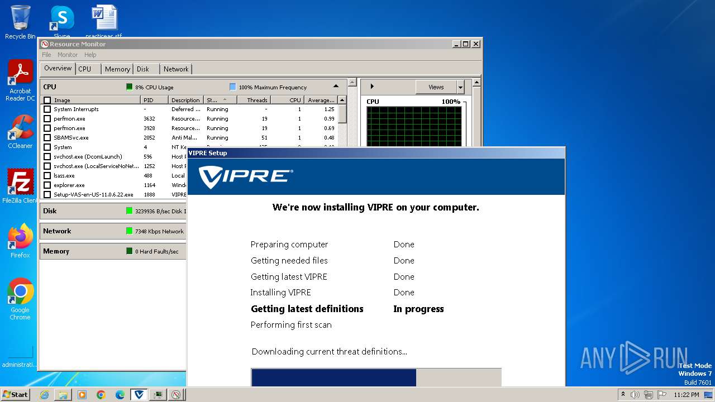Launch Acrobat Reader DC shortcut

20,80
